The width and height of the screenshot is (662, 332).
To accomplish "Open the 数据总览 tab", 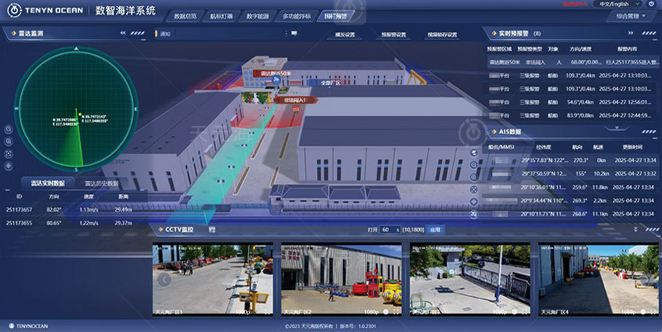I will [x=189, y=15].
